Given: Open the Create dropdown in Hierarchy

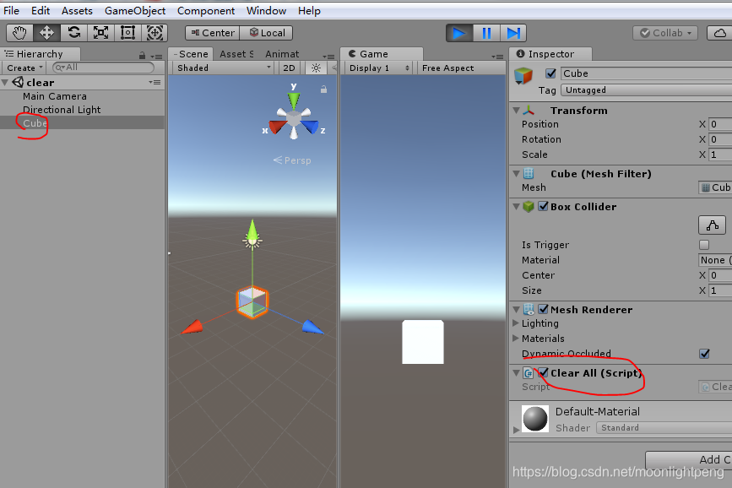Looking at the screenshot, I should [x=24, y=68].
